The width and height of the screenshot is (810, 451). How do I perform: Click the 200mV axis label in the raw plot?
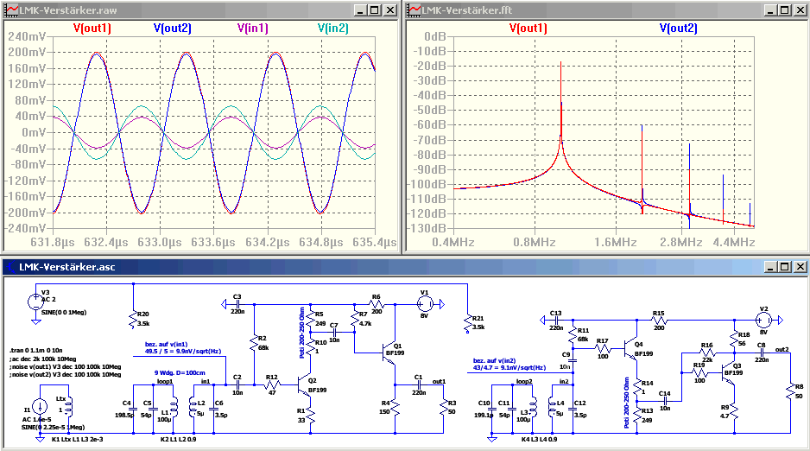pyautogui.click(x=27, y=52)
